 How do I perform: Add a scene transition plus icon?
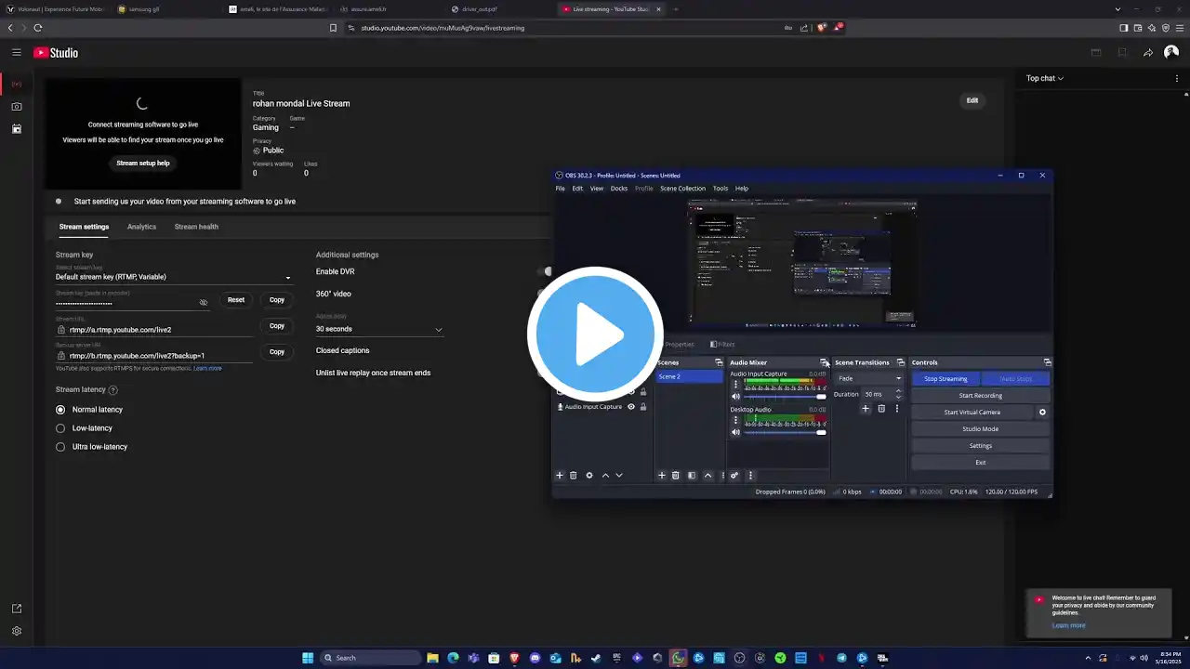pyautogui.click(x=866, y=409)
